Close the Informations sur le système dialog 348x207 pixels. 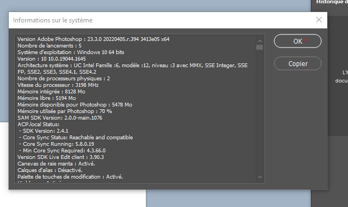pyautogui.click(x=319, y=20)
